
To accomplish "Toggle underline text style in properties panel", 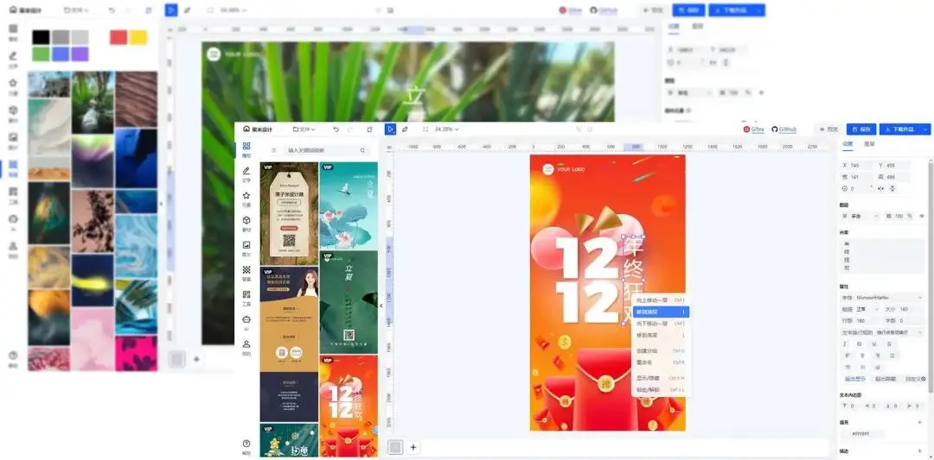I will 873,344.
